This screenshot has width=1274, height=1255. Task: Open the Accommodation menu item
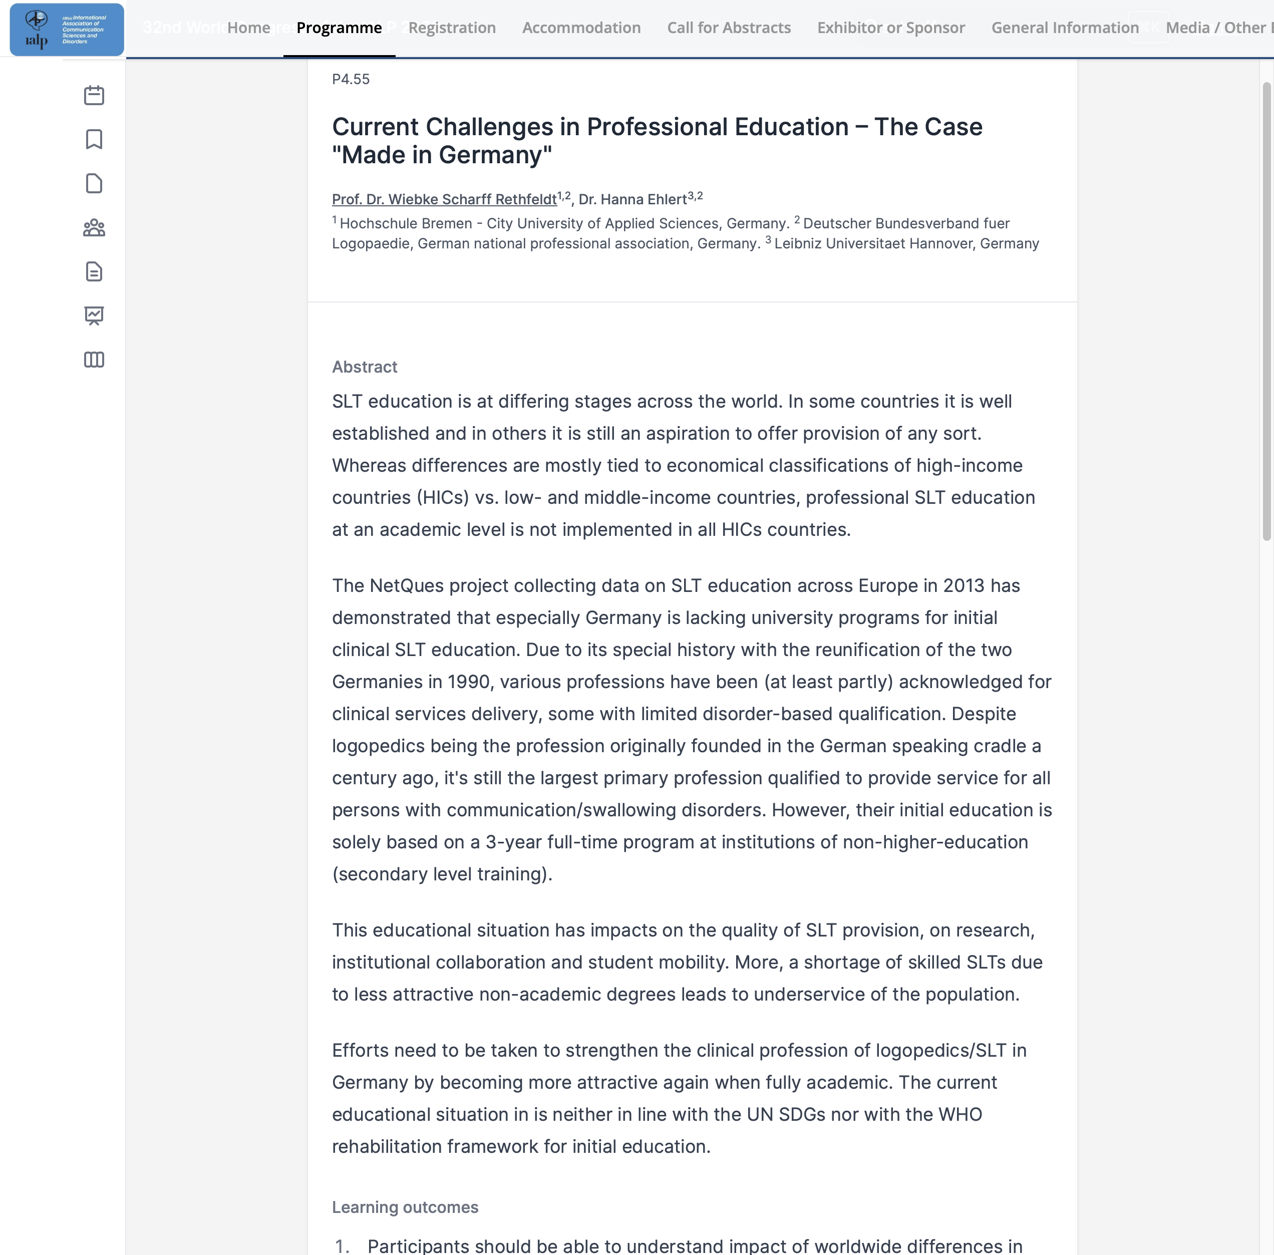pyautogui.click(x=580, y=28)
